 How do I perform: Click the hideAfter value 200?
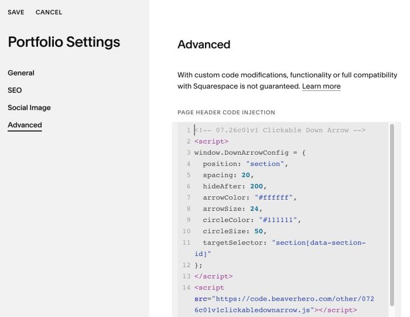pos(257,186)
